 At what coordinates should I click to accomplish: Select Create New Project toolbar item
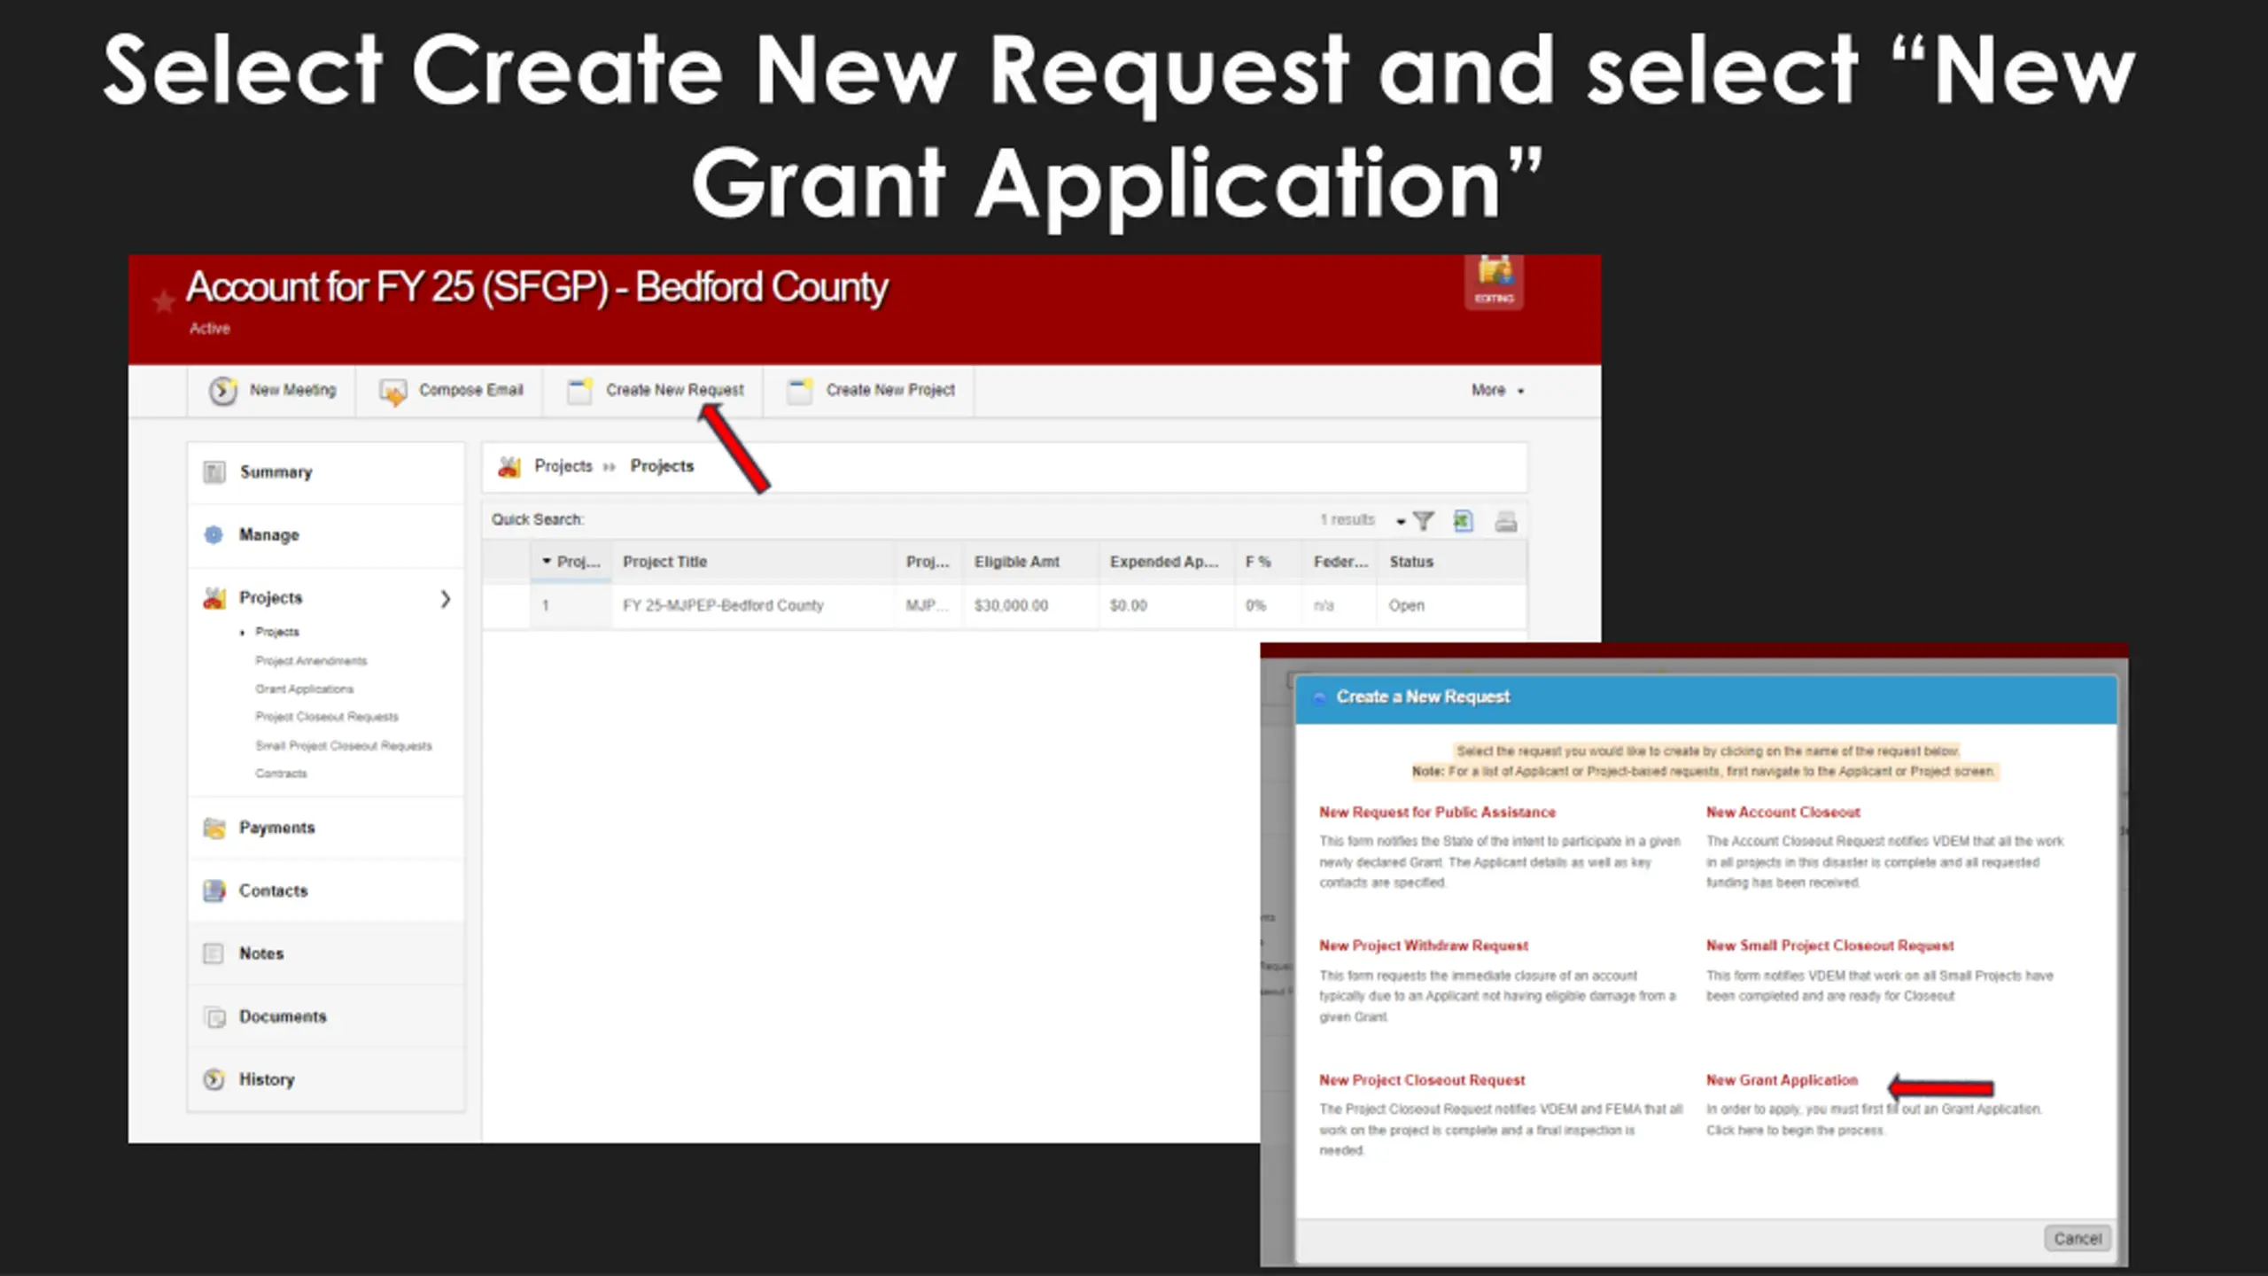(871, 391)
